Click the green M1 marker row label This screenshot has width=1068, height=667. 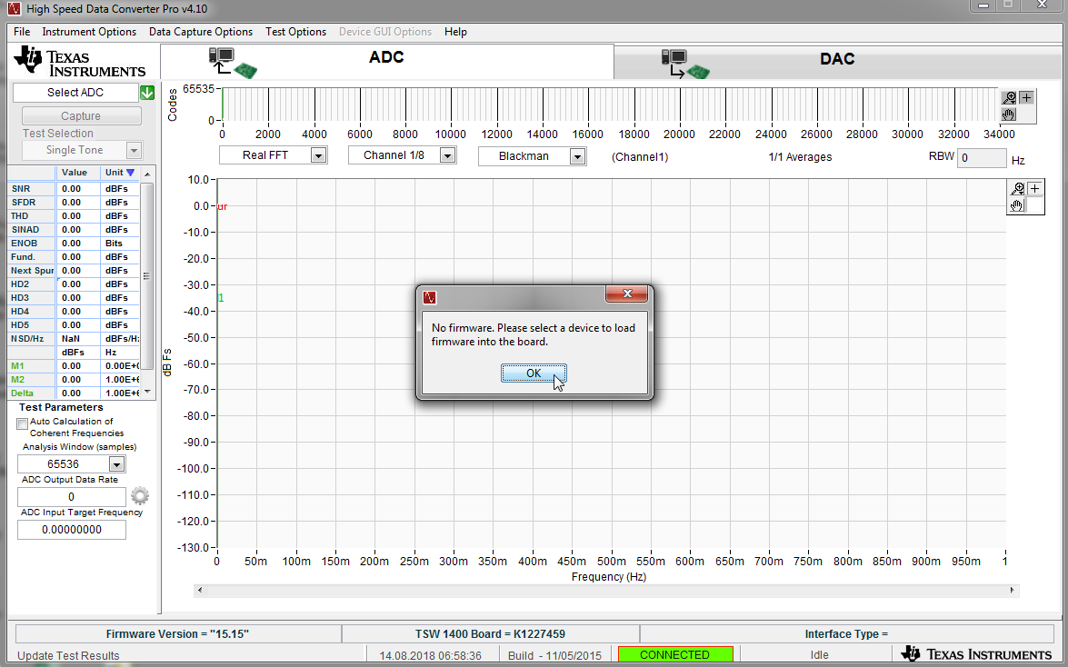click(17, 366)
